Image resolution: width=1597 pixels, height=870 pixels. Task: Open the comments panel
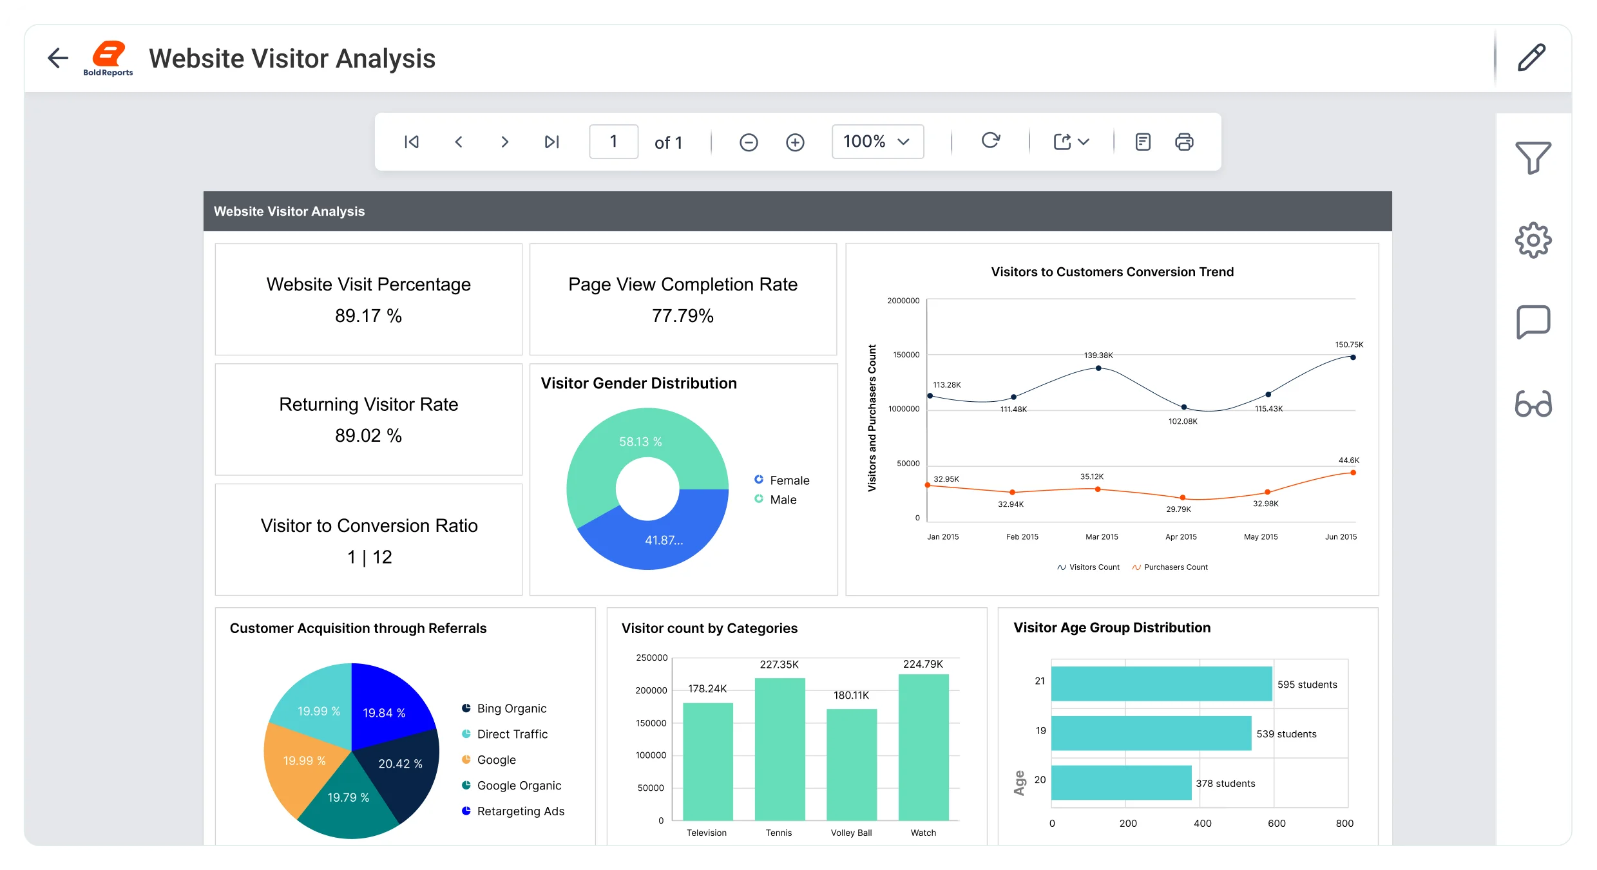pos(1534,321)
